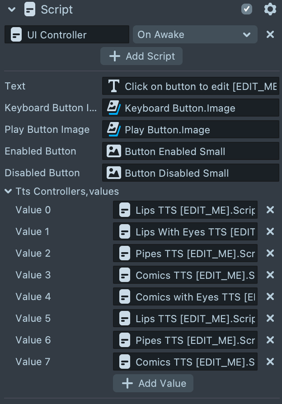Click the Play Button.Image icon
The image size is (282, 404).
(114, 130)
